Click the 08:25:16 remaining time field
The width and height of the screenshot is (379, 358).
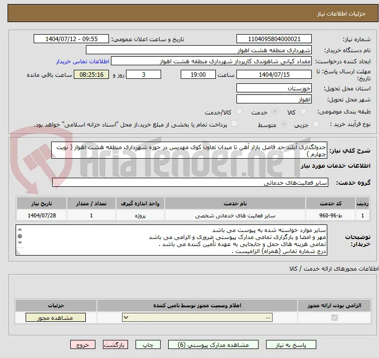pyautogui.click(x=91, y=74)
